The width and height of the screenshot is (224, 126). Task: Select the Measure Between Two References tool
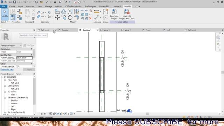click(97, 17)
